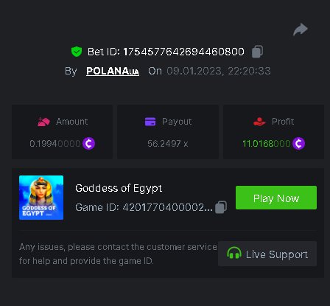Click the red Profit hand icon
Image resolution: width=330 pixels, height=306 pixels.
(x=259, y=122)
